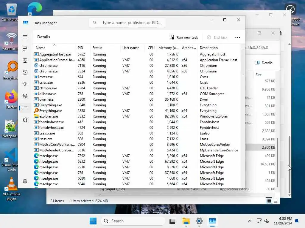Click Details button in File Explorer window
The height and width of the screenshot is (228, 305).
(264, 63)
